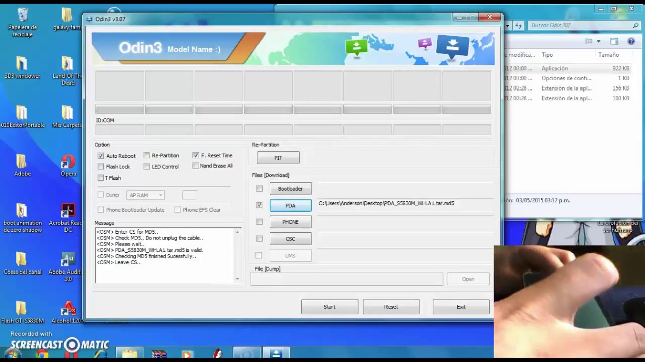The height and width of the screenshot is (362, 645).
Task: Sort by the Tamaño column header
Action: 609,55
